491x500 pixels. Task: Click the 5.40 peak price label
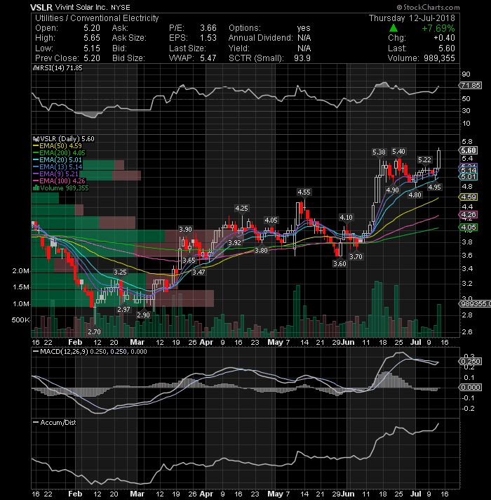[398, 152]
